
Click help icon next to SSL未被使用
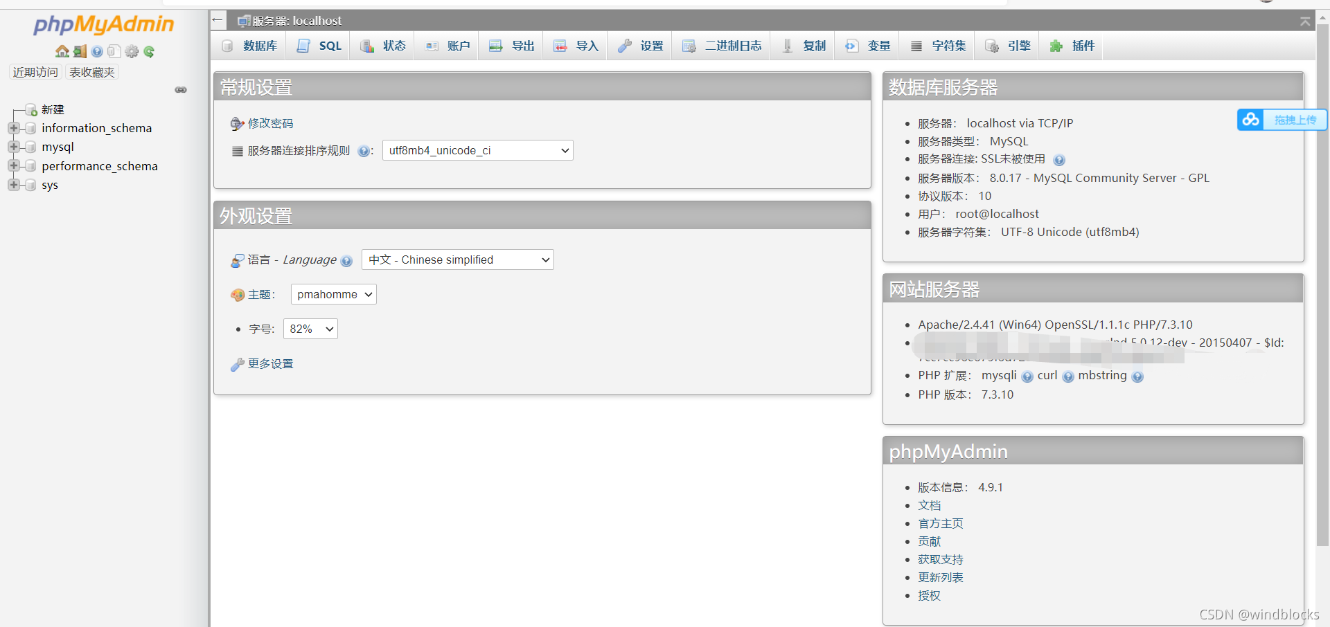point(1059,160)
